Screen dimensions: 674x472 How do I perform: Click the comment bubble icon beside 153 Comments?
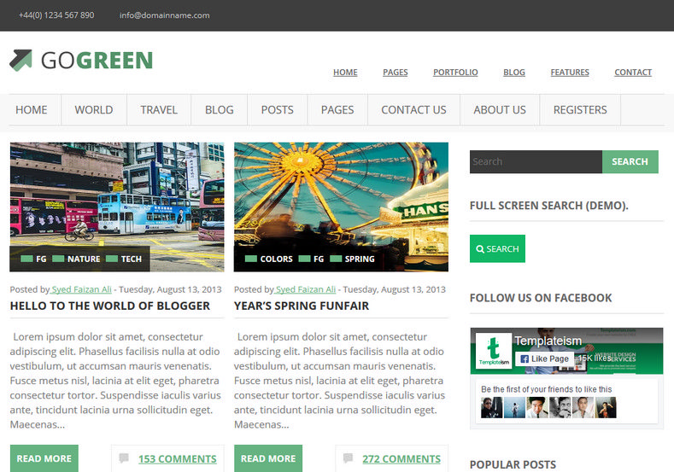[x=124, y=457]
